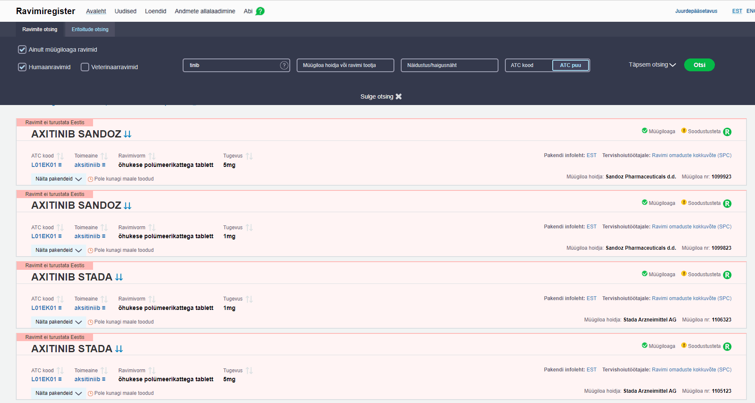Sort by ATC kood arrows in first result
Image resolution: width=755 pixels, height=403 pixels.
click(x=60, y=156)
